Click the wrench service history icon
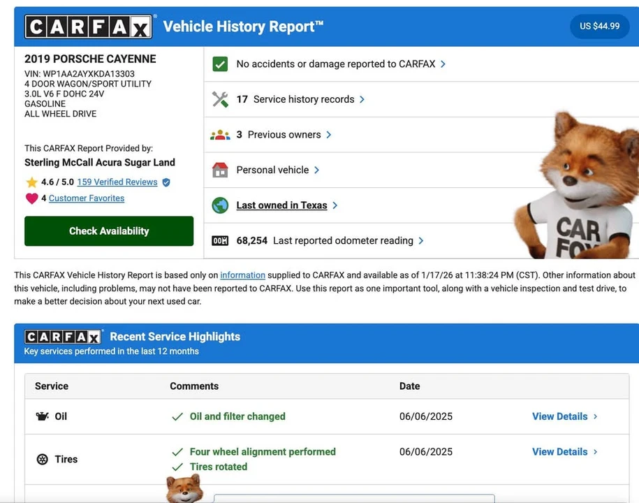The width and height of the screenshot is (639, 503). click(220, 99)
